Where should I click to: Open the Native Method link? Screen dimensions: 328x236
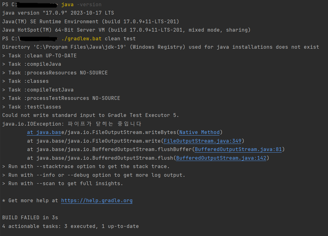pyautogui.click(x=199, y=132)
